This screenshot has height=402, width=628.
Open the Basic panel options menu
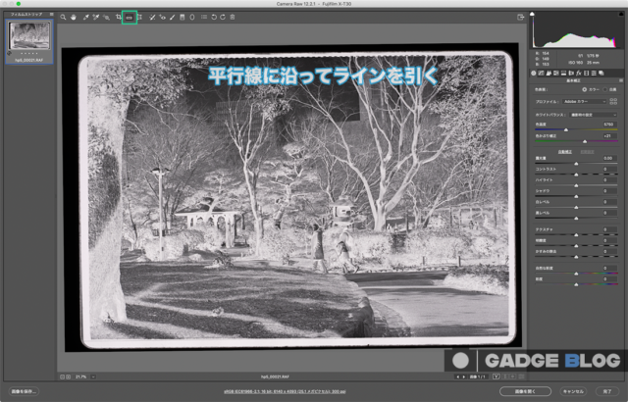(x=621, y=80)
